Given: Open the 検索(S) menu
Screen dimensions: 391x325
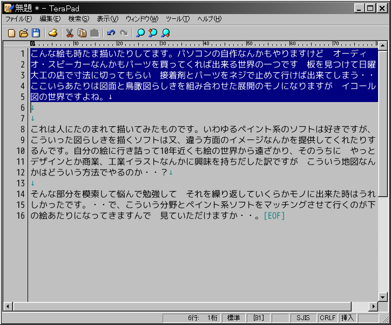Looking at the screenshot, I should tap(79, 19).
